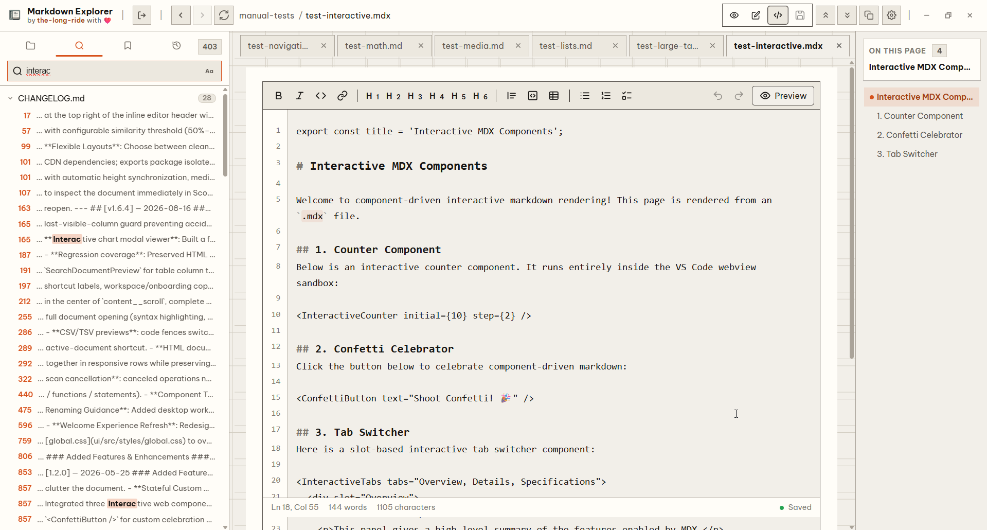This screenshot has height=530, width=987.
Task: Navigate back in history
Action: point(181,15)
